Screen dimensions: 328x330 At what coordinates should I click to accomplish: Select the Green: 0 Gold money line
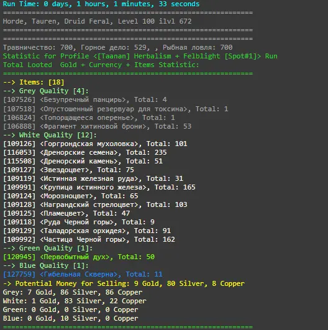70,309
